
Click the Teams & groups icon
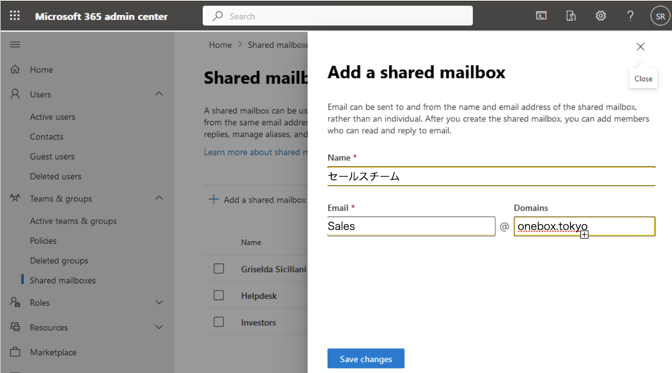tap(15, 198)
